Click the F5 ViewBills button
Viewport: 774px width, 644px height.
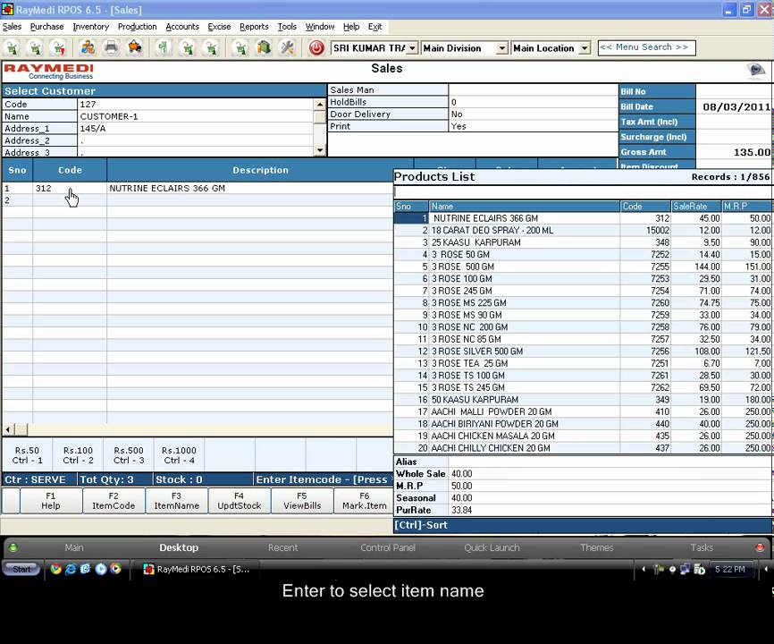[302, 501]
